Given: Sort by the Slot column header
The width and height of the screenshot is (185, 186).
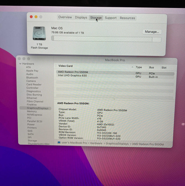Looking at the screenshot, I should click(164, 68).
